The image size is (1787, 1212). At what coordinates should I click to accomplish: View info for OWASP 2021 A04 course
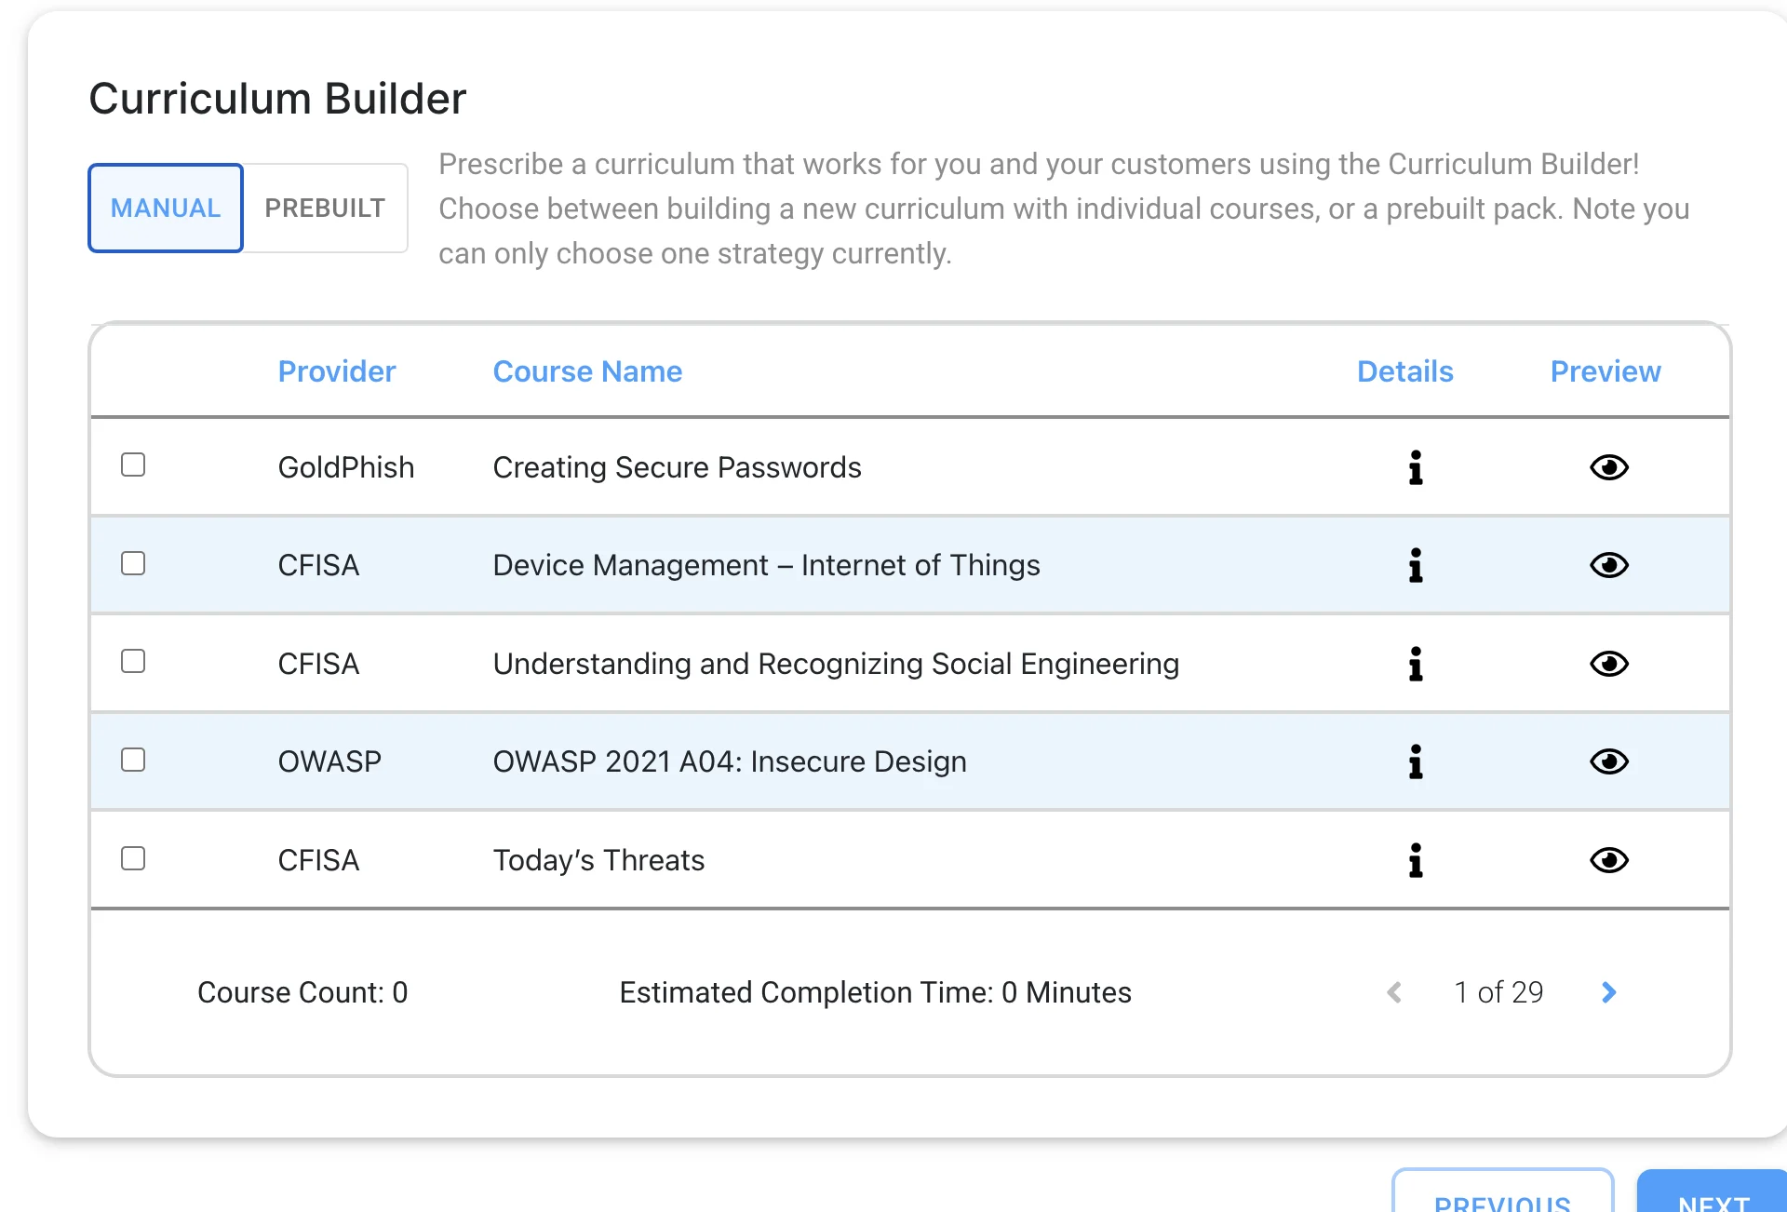pos(1415,761)
